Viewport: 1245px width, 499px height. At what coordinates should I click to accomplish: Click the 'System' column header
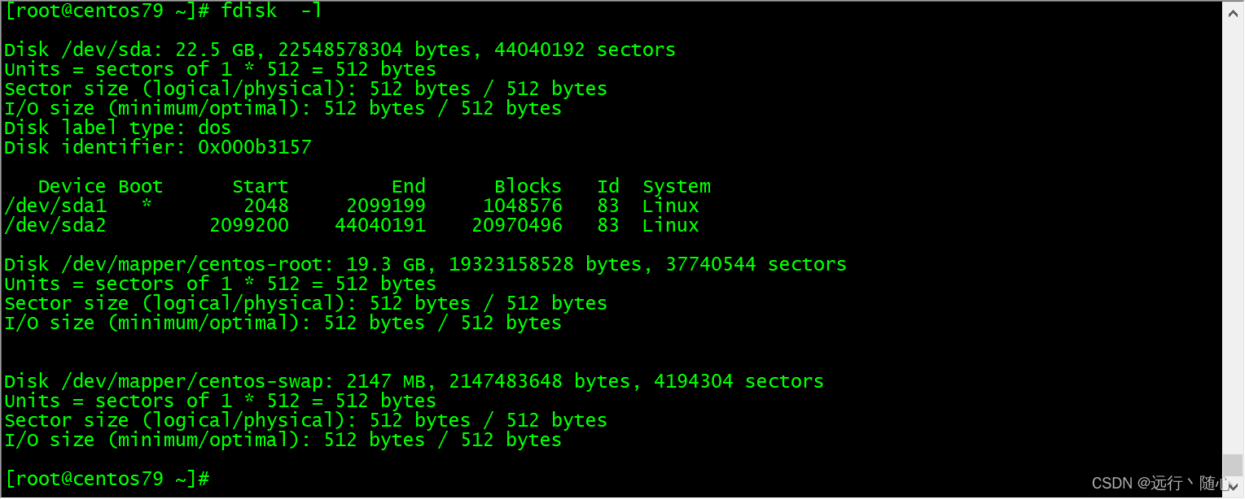point(676,187)
